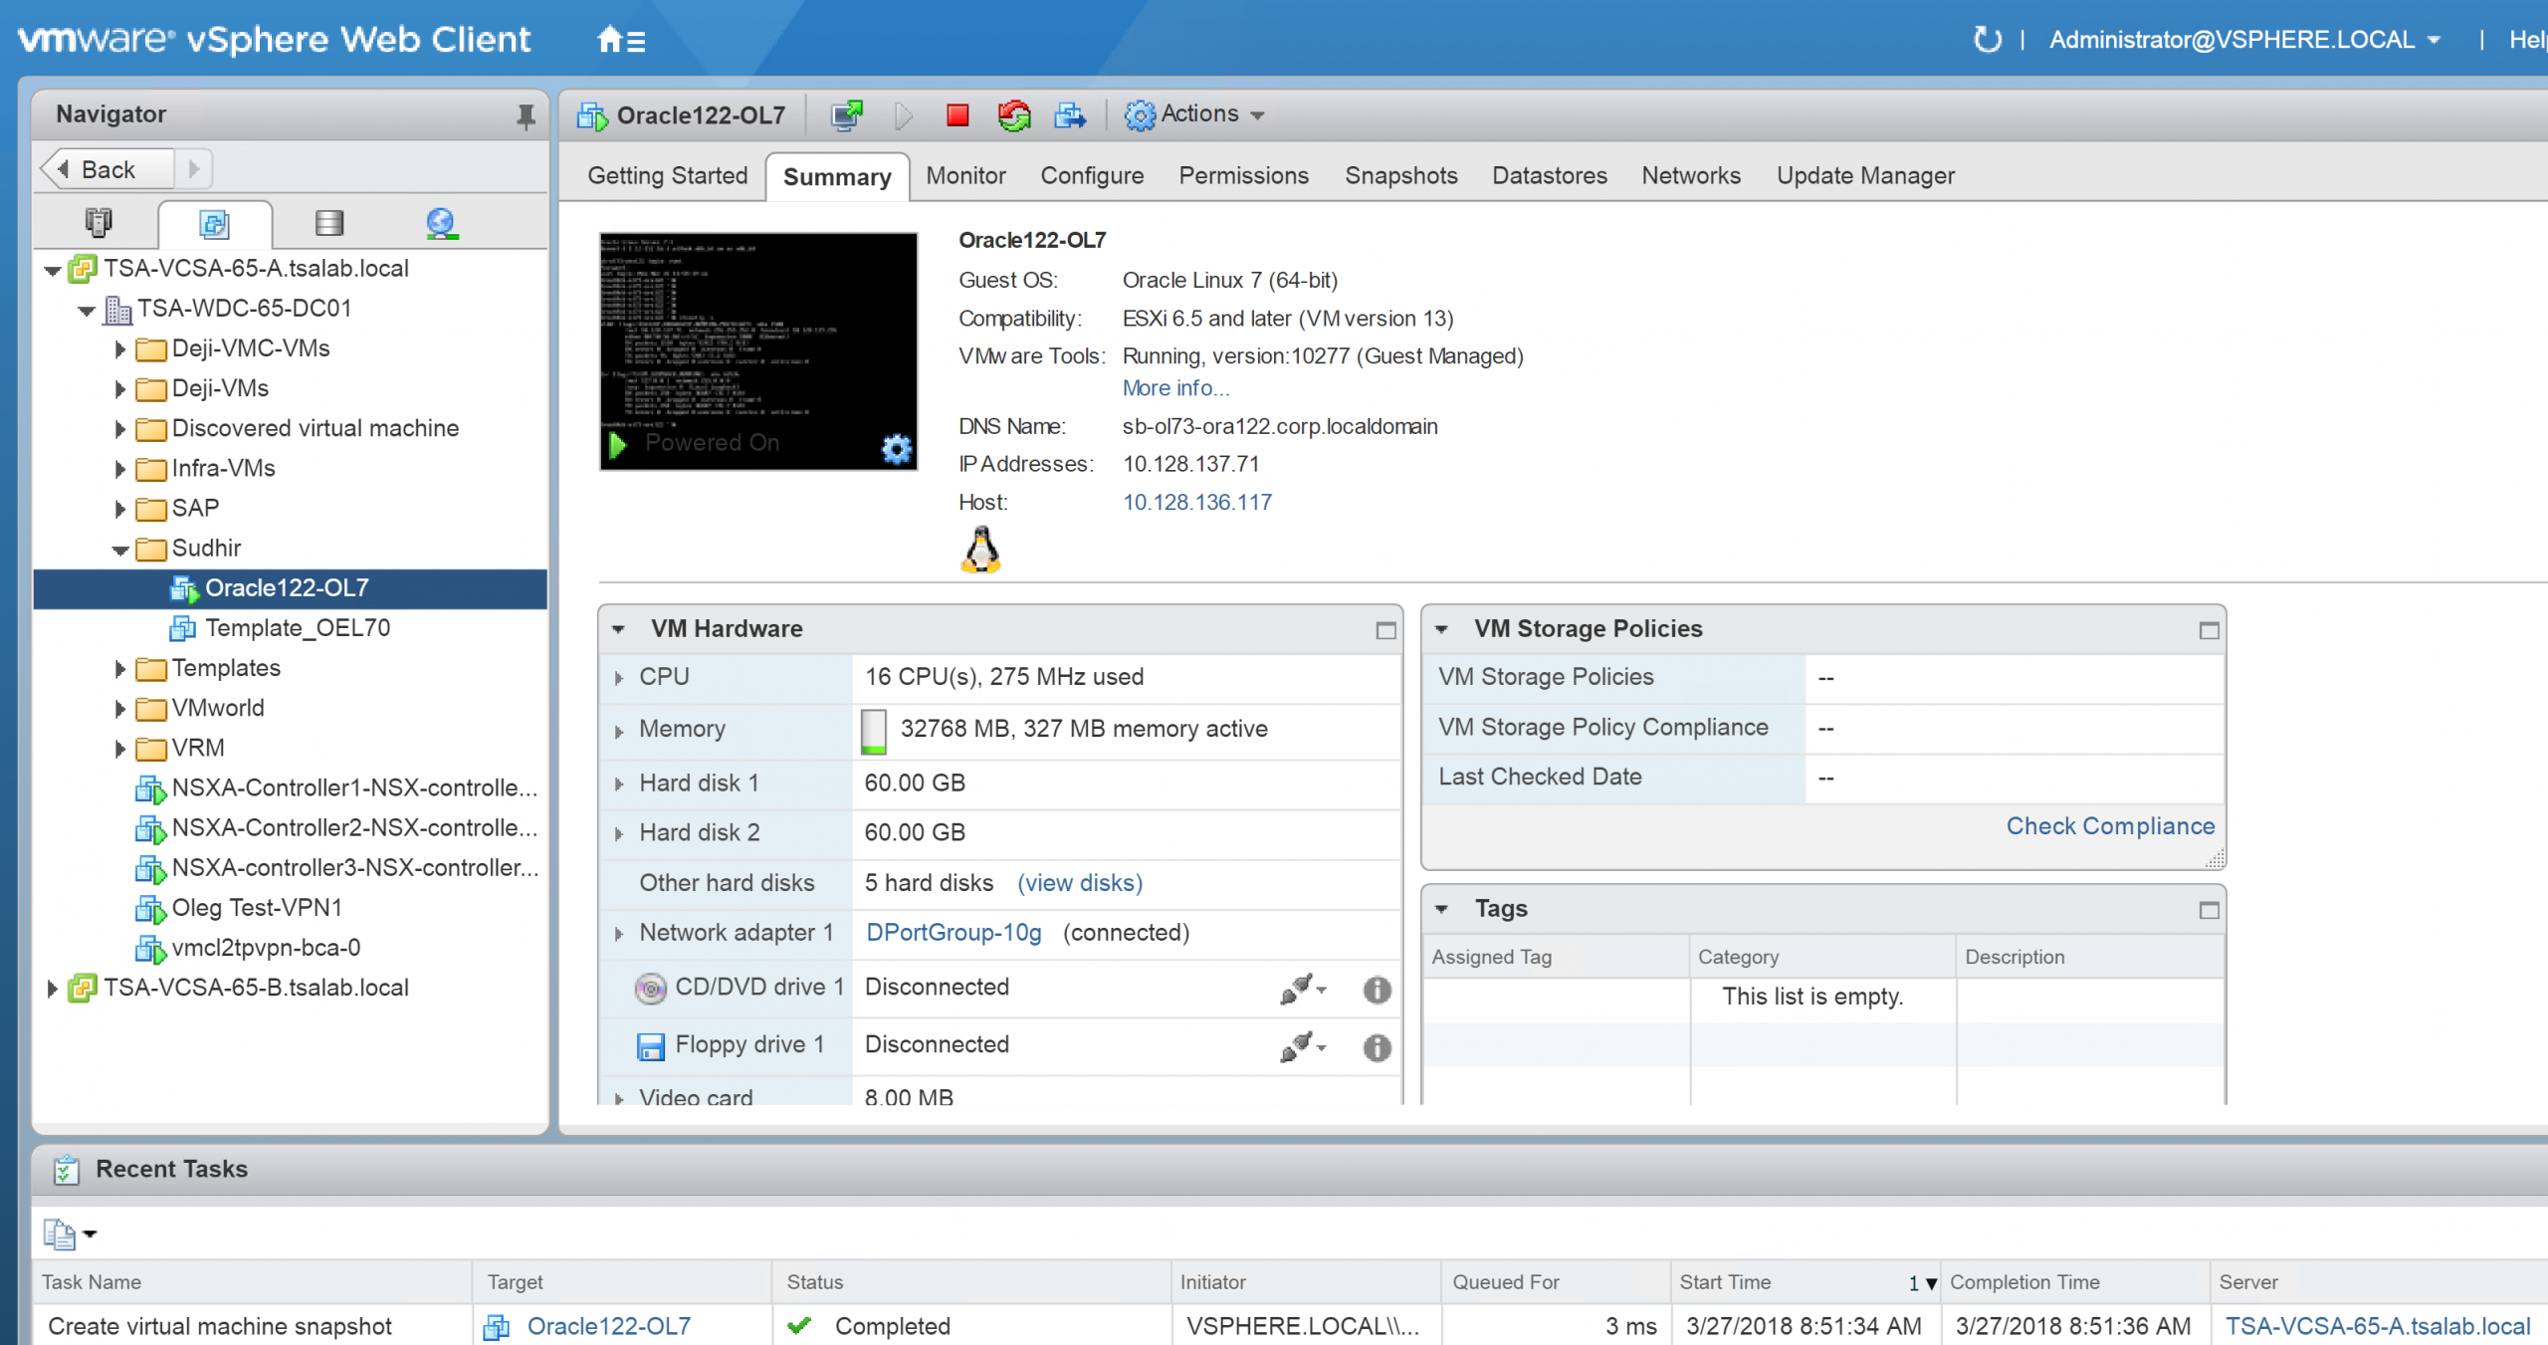Click the Networking view icon in Navigator
The height and width of the screenshot is (1345, 2548).
[x=441, y=223]
